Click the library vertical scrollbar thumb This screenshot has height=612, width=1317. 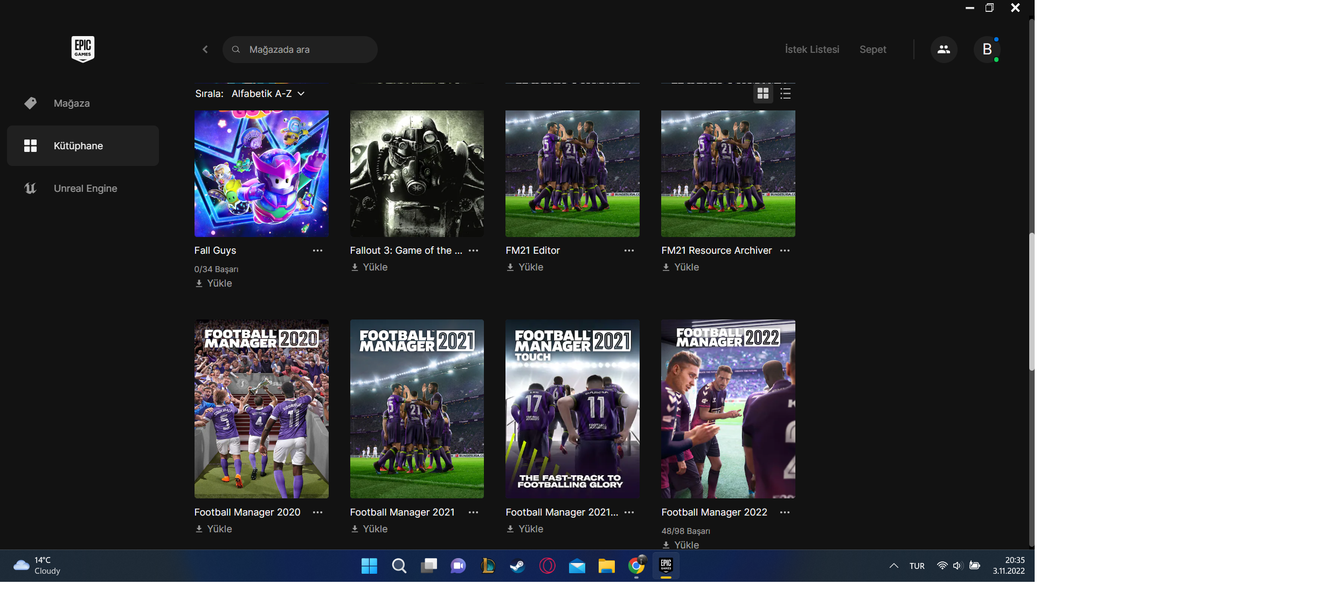(x=1031, y=302)
